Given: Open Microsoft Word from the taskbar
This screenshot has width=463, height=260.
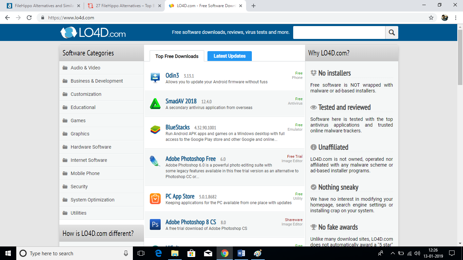Looking at the screenshot, I should point(241,253).
